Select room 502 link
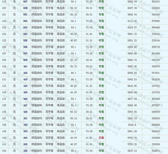Image resolution: width=168 pixels, height=154 pixels. [x=25, y=21]
